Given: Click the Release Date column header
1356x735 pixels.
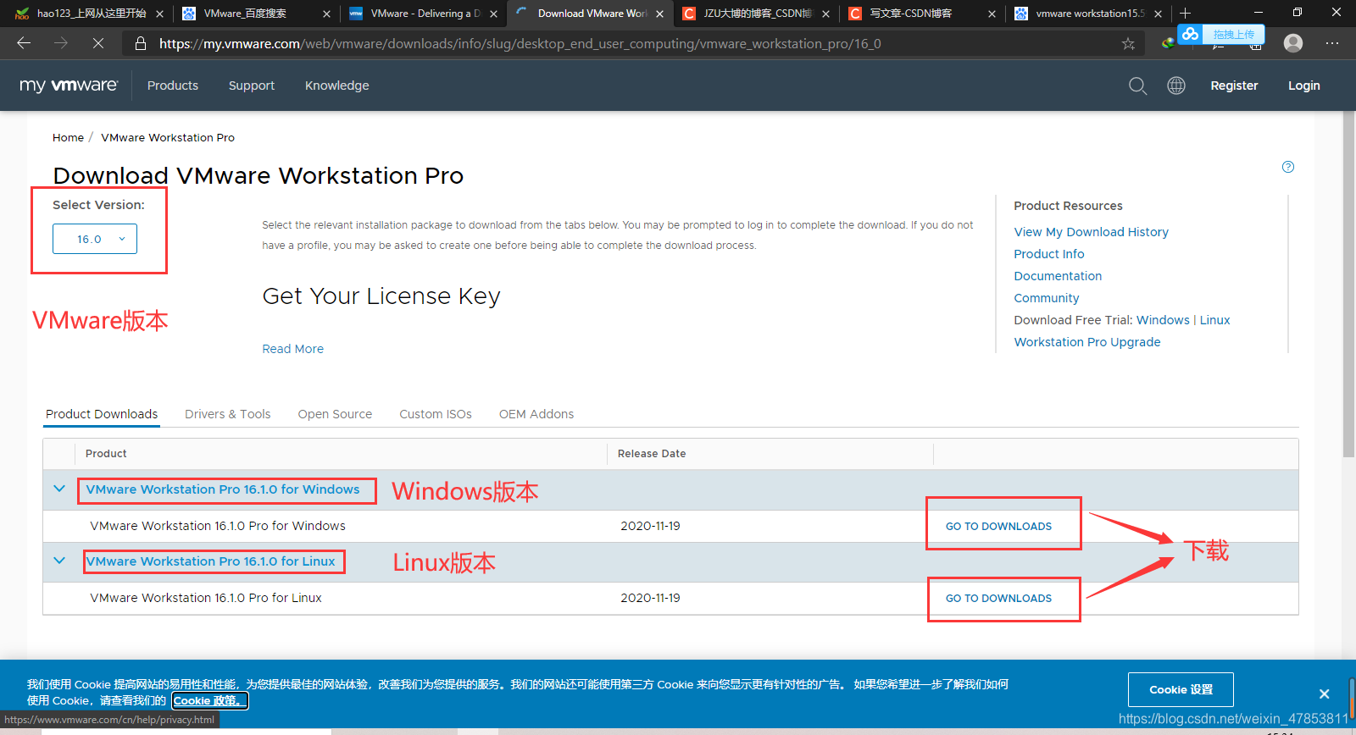Looking at the screenshot, I should coord(652,454).
